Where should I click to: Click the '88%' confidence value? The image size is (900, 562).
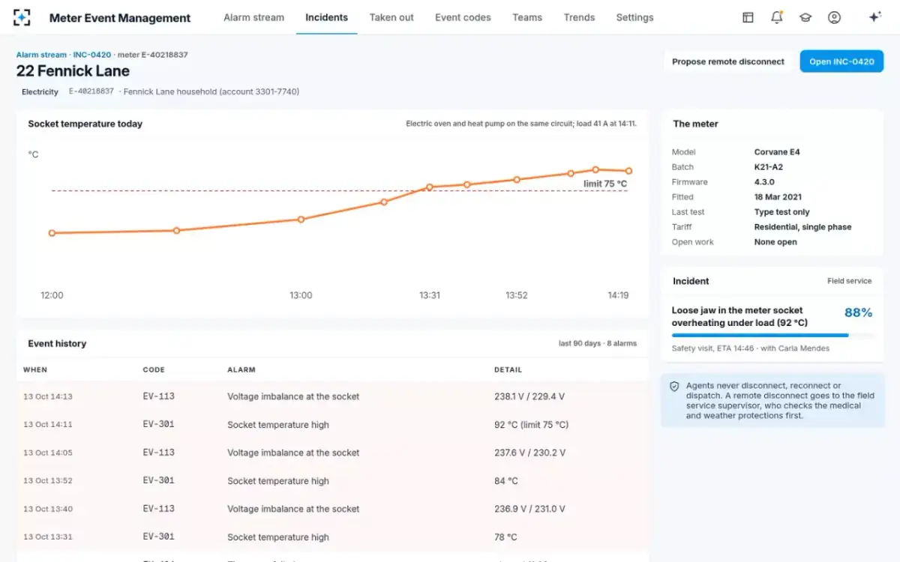point(859,312)
